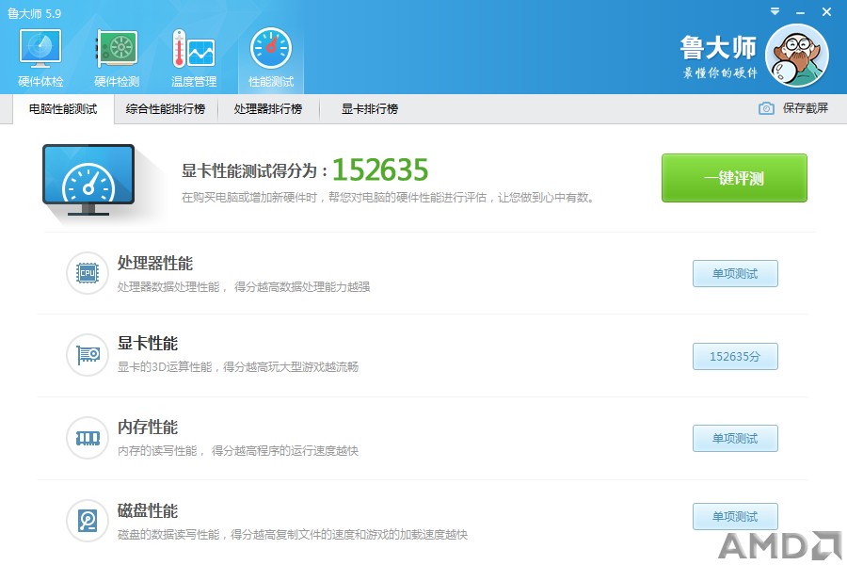Click the 磁盘性能 heading

click(148, 510)
